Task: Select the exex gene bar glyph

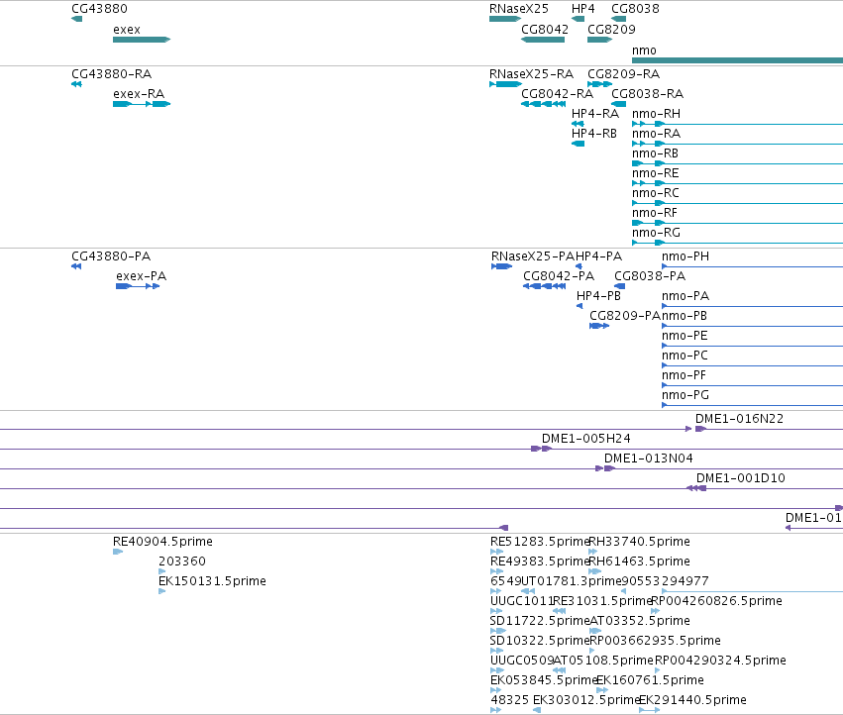Action: [x=142, y=40]
